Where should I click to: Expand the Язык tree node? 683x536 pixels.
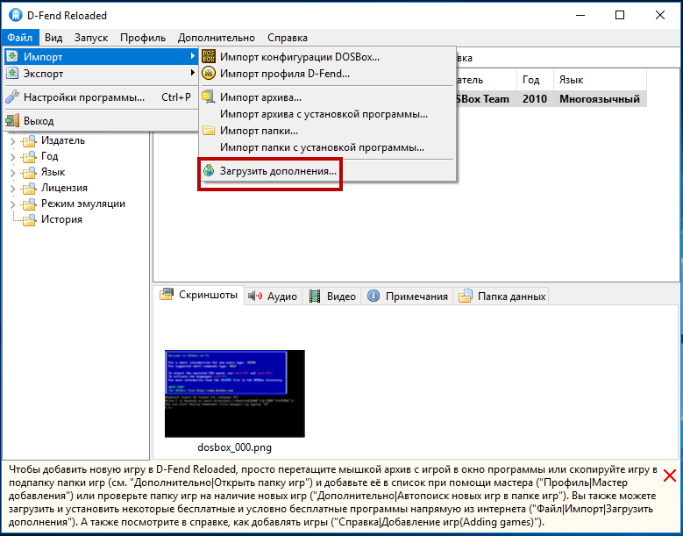13,173
